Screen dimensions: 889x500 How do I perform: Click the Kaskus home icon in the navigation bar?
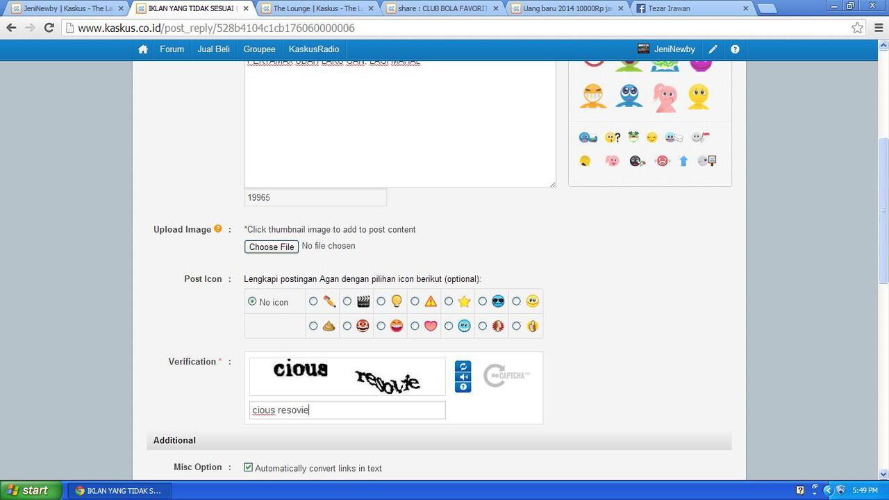tap(143, 49)
